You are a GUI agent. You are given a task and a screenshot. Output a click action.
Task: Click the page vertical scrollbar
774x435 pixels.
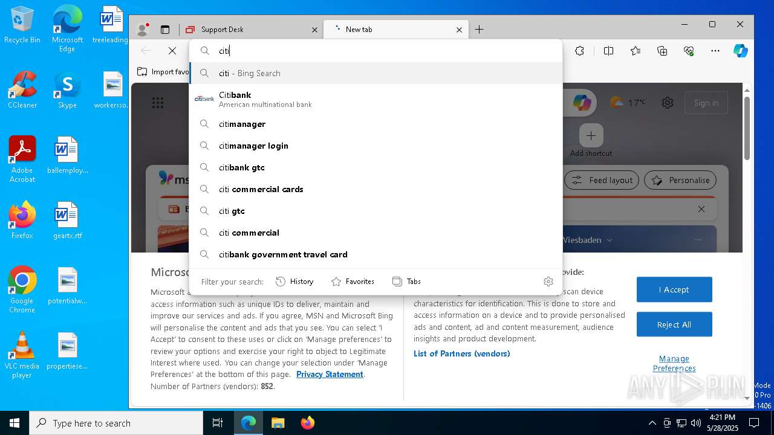tap(747, 128)
